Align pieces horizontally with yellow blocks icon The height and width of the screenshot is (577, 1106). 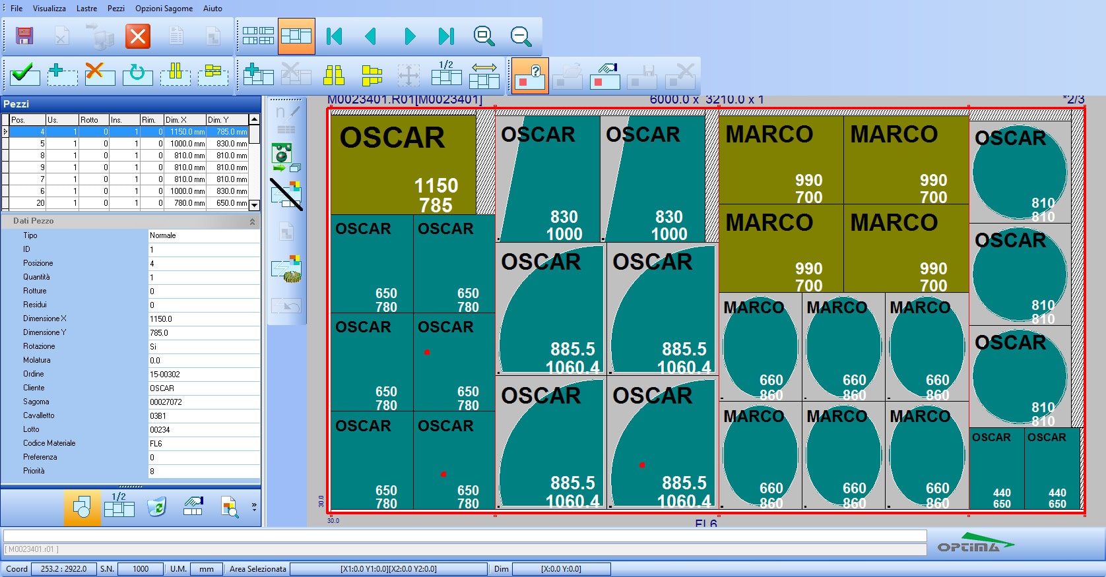[x=213, y=74]
